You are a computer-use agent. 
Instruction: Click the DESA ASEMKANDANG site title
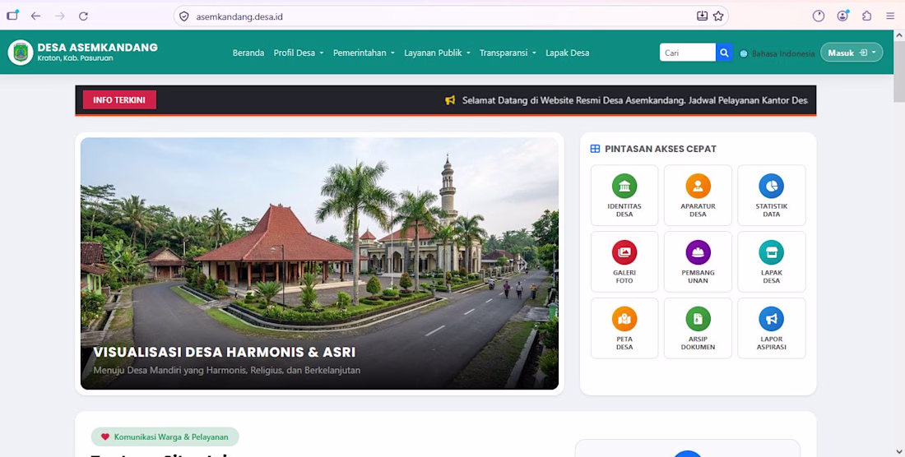tap(98, 47)
